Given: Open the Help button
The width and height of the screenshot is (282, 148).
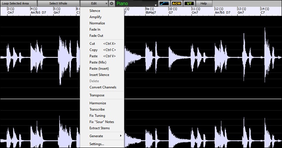Looking at the screenshot, I should (x=204, y=3).
